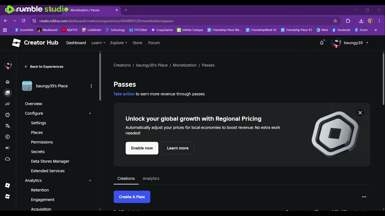Open the ellipsis menu beside Create A Pass
Screen dimensions: 385x216
364,197
